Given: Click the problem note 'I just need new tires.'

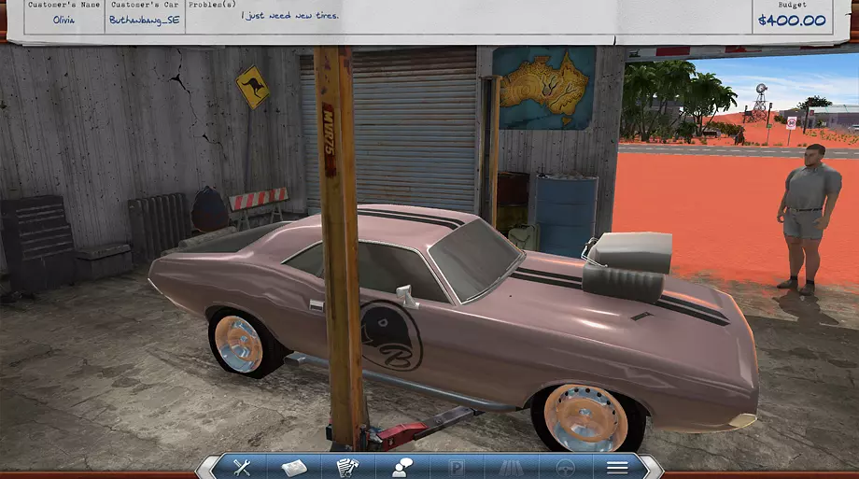Looking at the screenshot, I should pyautogui.click(x=289, y=16).
